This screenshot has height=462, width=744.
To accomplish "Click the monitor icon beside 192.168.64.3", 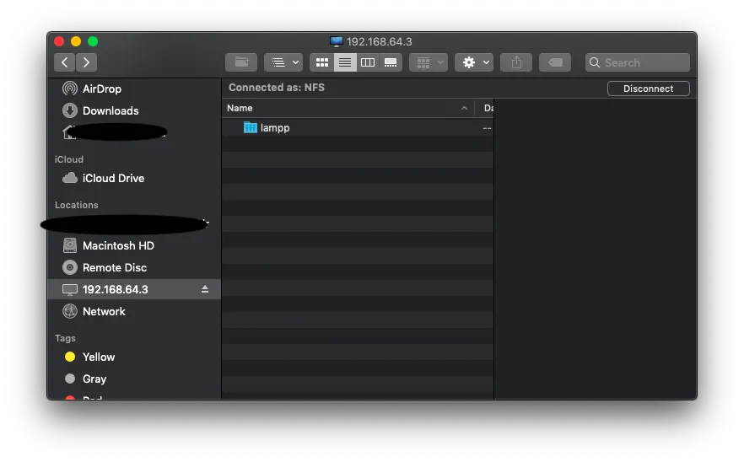I will coord(70,289).
